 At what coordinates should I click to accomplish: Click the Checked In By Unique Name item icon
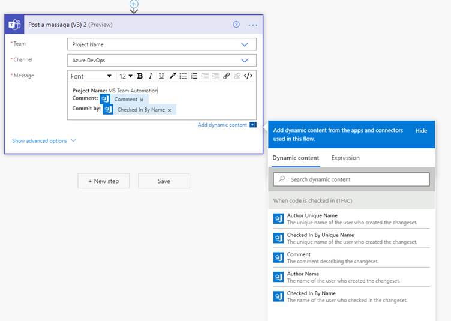[x=278, y=238]
